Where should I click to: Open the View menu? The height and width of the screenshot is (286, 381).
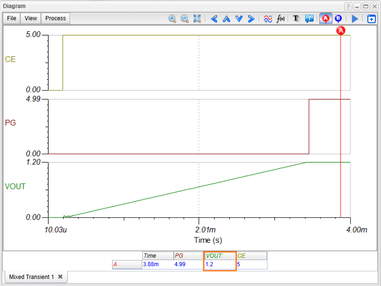pos(31,18)
